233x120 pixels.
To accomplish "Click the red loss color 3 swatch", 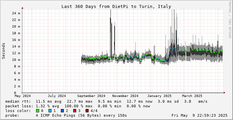I will 75,111.
